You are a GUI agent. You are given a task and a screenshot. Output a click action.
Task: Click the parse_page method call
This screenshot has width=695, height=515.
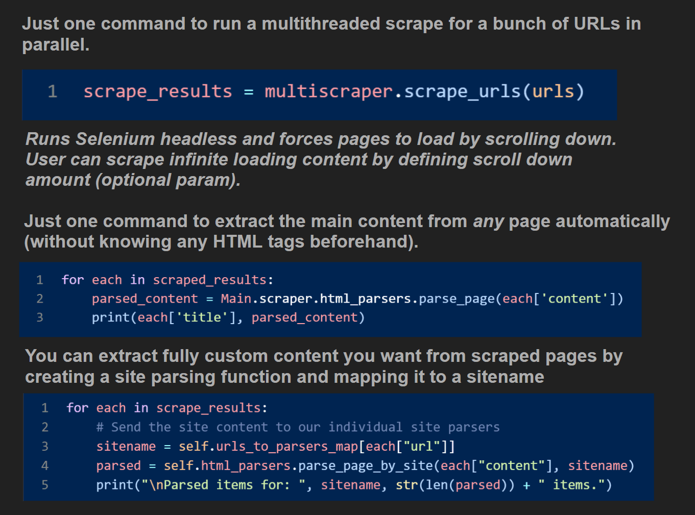click(x=457, y=299)
